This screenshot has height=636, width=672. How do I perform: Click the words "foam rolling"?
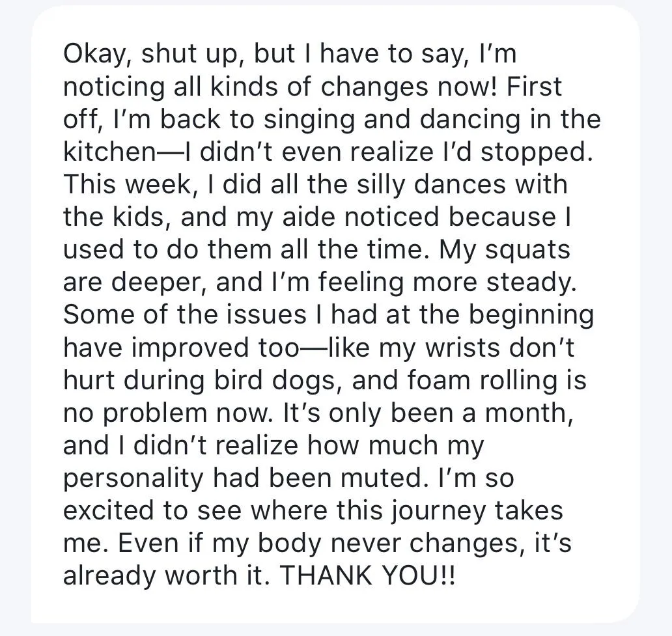tap(476, 381)
